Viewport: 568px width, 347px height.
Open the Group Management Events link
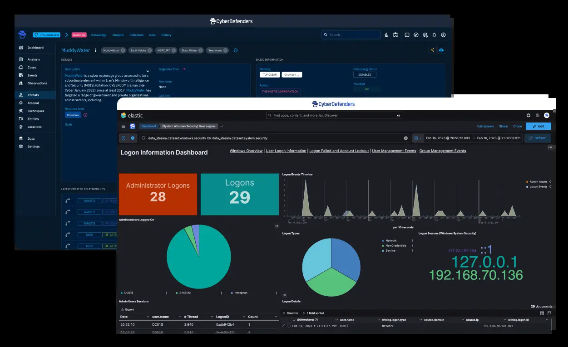point(443,151)
